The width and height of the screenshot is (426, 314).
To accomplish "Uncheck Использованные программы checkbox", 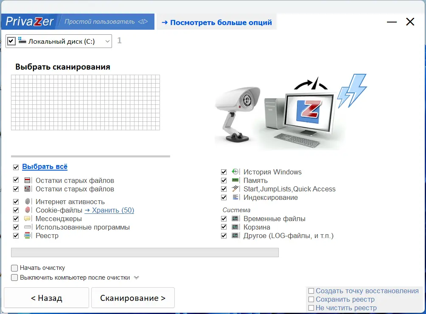I will click(x=16, y=227).
